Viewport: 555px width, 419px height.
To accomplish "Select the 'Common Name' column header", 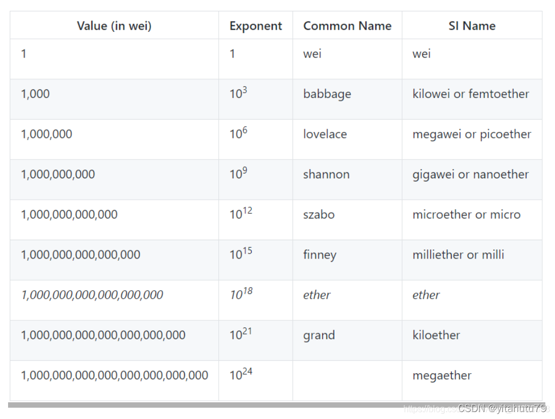I will [x=347, y=26].
